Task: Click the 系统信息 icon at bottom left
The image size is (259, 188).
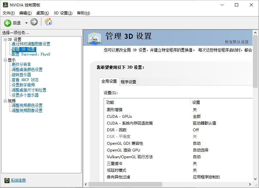Action: tap(7, 180)
